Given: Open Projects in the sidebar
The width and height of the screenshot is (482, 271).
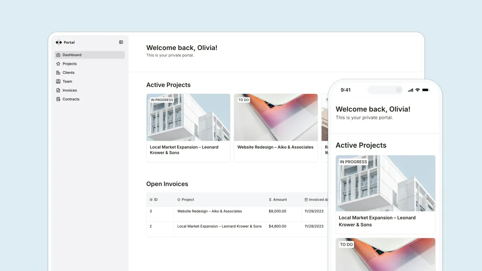Looking at the screenshot, I should [x=90, y=64].
